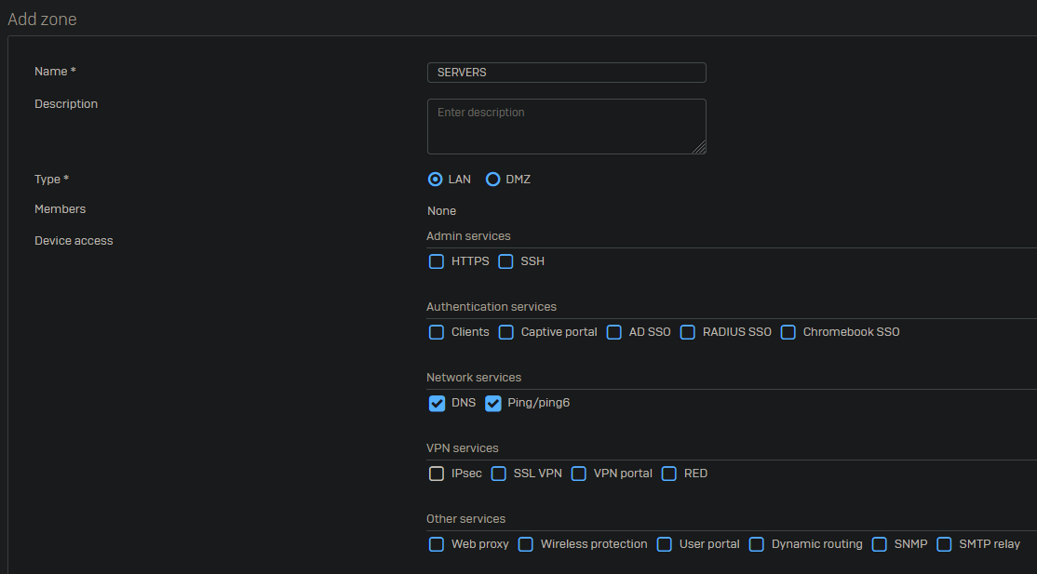This screenshot has height=574, width=1037.
Task: Tick the Captive portal checkbox
Action: (x=505, y=332)
